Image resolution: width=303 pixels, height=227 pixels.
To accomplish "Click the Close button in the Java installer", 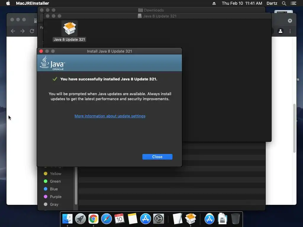I will (157, 157).
